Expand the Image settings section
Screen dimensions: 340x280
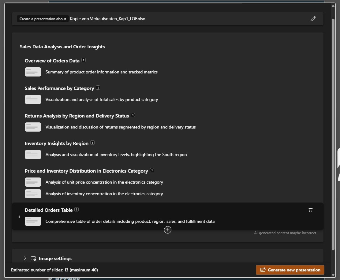click(x=25, y=259)
